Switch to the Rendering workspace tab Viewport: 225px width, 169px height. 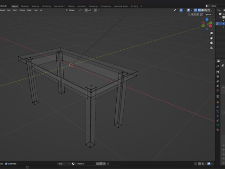pyautogui.click(x=93, y=6)
